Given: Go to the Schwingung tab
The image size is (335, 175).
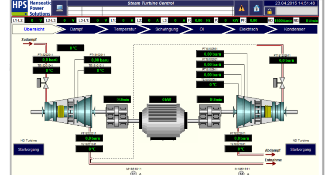Looking at the screenshot, I should coord(167,30).
